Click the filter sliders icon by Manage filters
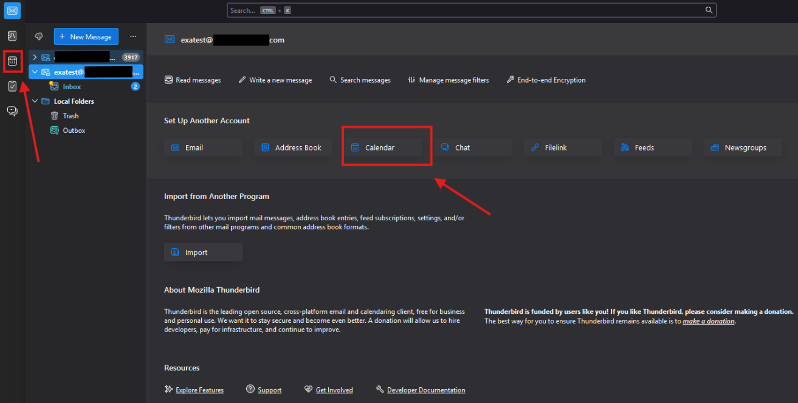 point(411,80)
